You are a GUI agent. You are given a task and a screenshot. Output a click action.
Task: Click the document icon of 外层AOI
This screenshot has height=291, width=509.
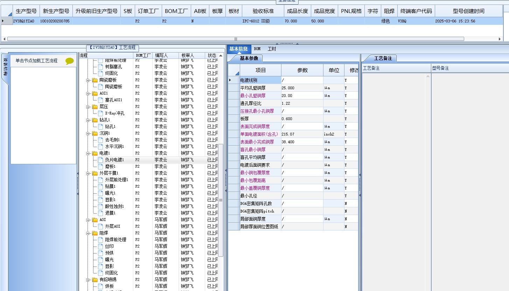click(x=101, y=227)
